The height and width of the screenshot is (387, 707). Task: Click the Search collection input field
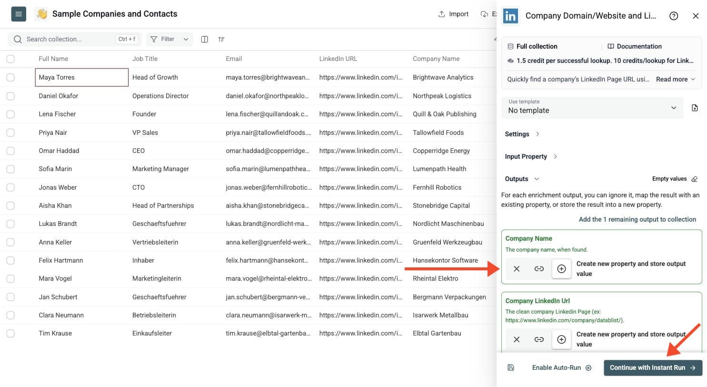point(74,39)
